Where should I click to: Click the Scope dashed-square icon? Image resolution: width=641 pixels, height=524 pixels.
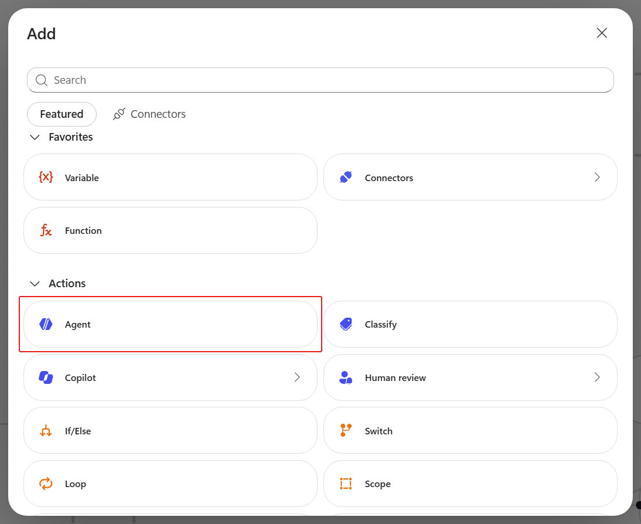click(x=346, y=484)
